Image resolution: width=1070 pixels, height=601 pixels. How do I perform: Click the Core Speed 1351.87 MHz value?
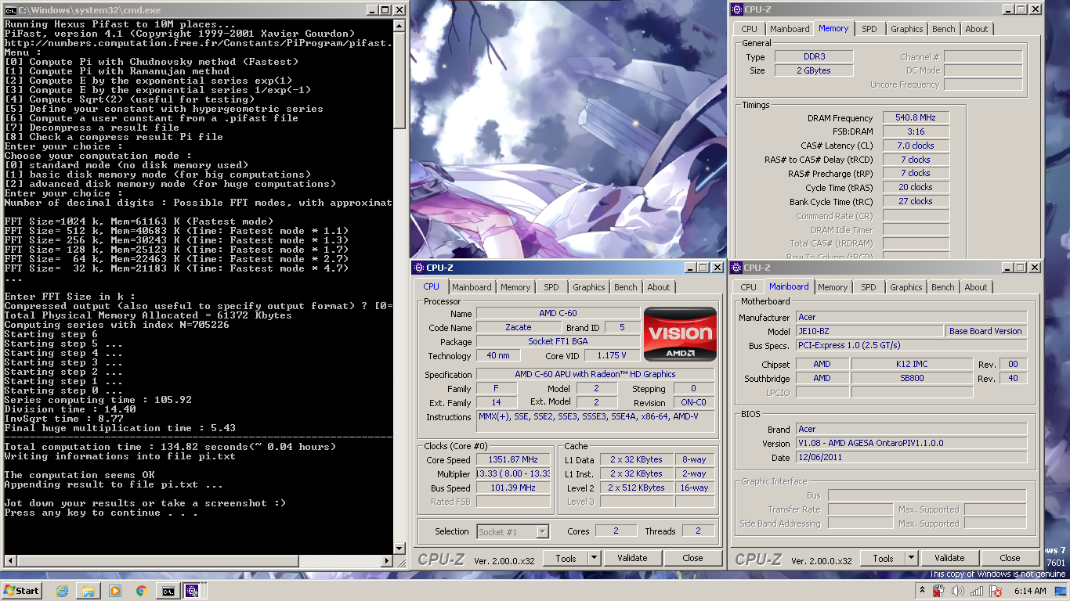(515, 459)
